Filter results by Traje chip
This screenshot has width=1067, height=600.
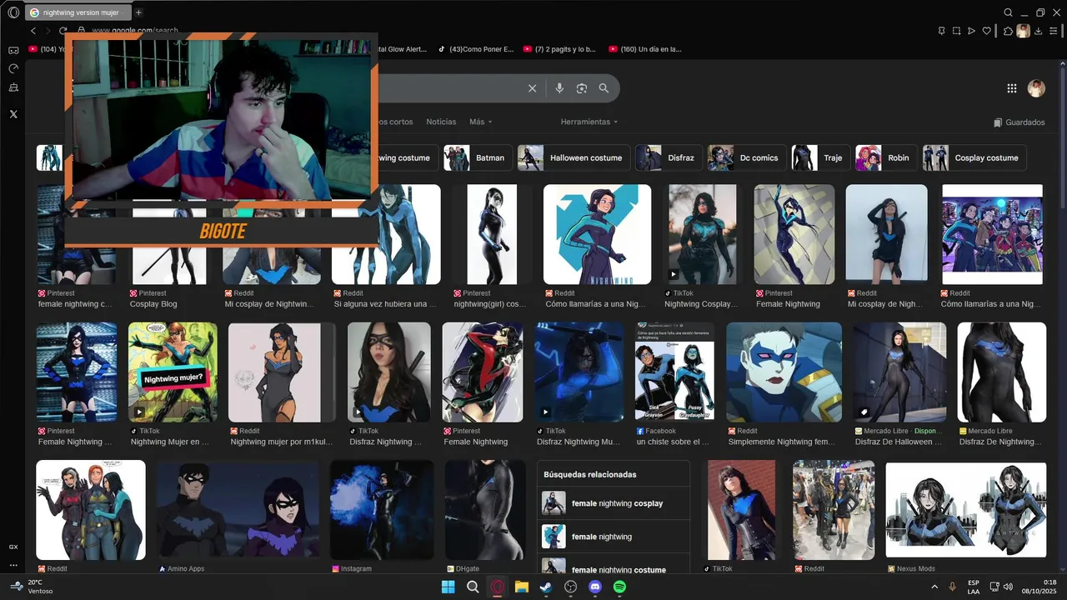click(x=820, y=157)
